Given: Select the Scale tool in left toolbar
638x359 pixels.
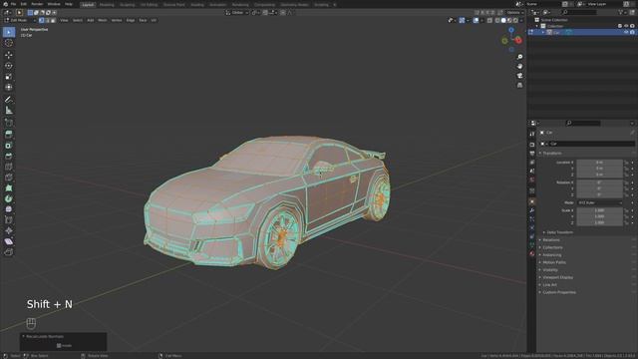Looking at the screenshot, I should [x=9, y=77].
